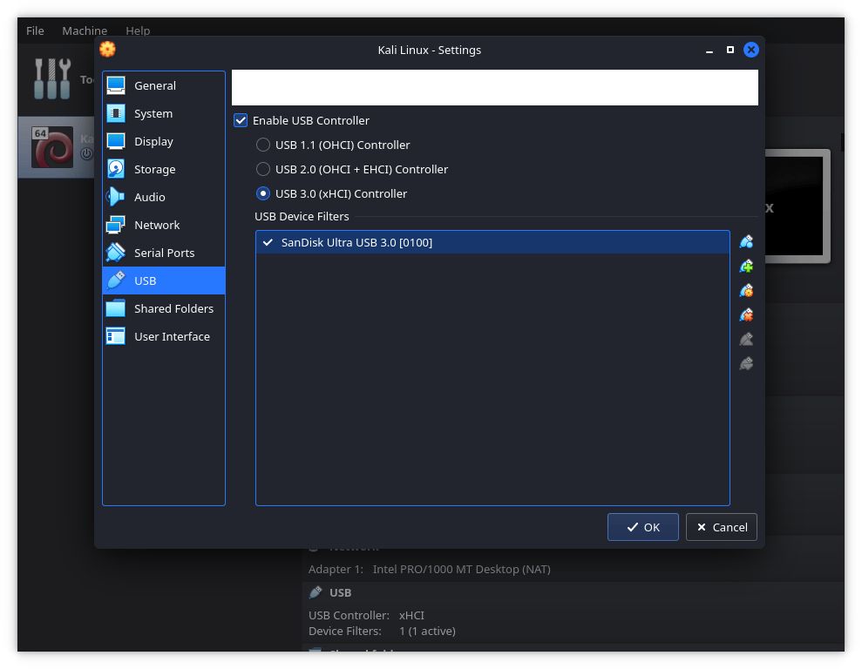The image size is (862, 669).
Task: Dismiss the dialog with Cancel
Action: [x=722, y=527]
